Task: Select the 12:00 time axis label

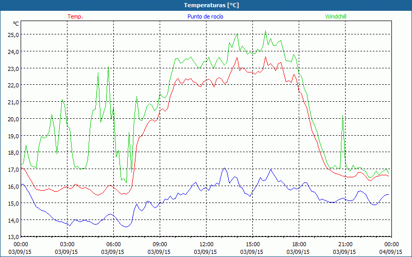Action: point(207,244)
